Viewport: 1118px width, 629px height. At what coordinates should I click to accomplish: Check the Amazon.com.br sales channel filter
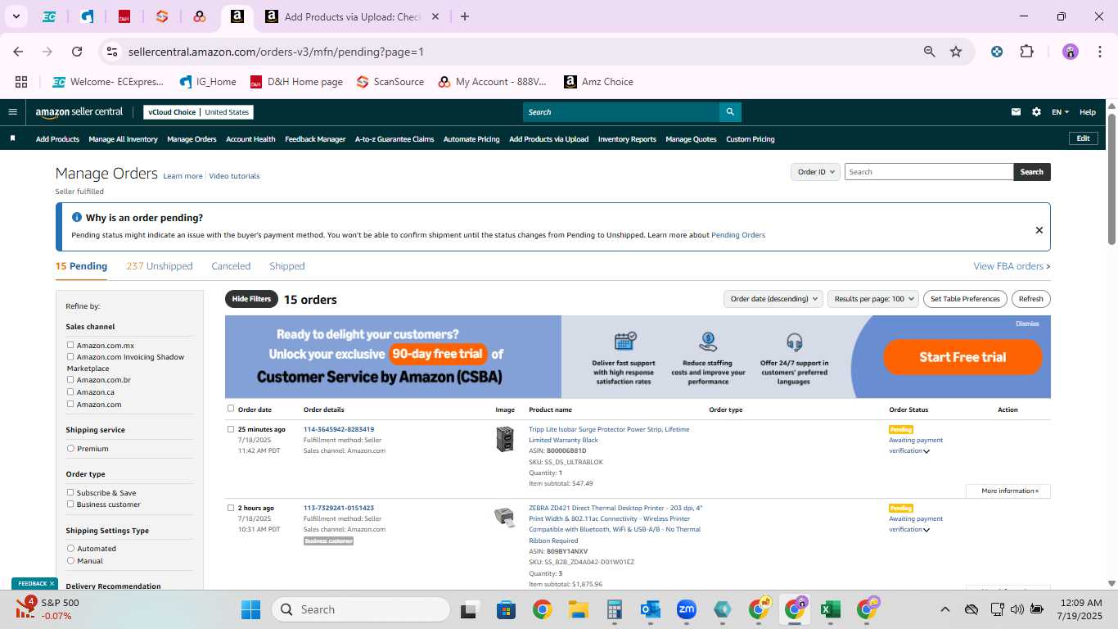[70, 380]
